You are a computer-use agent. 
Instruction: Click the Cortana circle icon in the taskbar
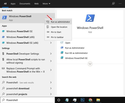59,100
